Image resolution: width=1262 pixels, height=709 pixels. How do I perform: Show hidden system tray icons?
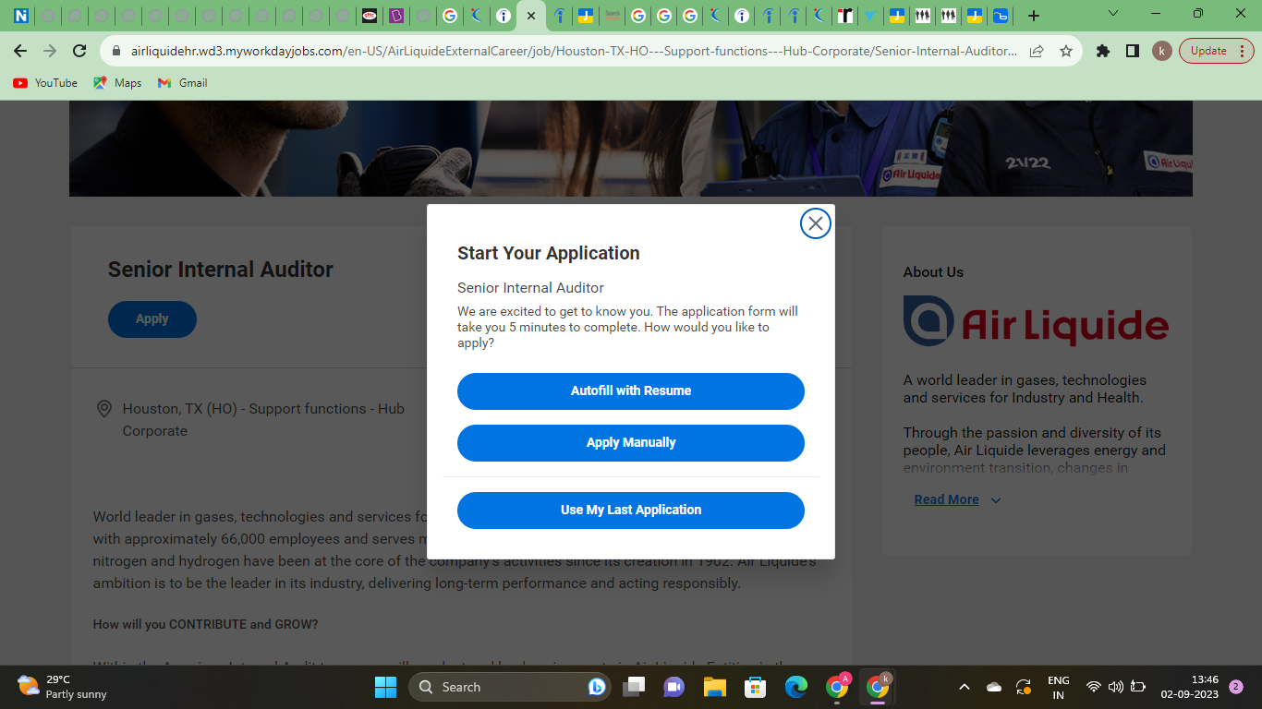(965, 687)
